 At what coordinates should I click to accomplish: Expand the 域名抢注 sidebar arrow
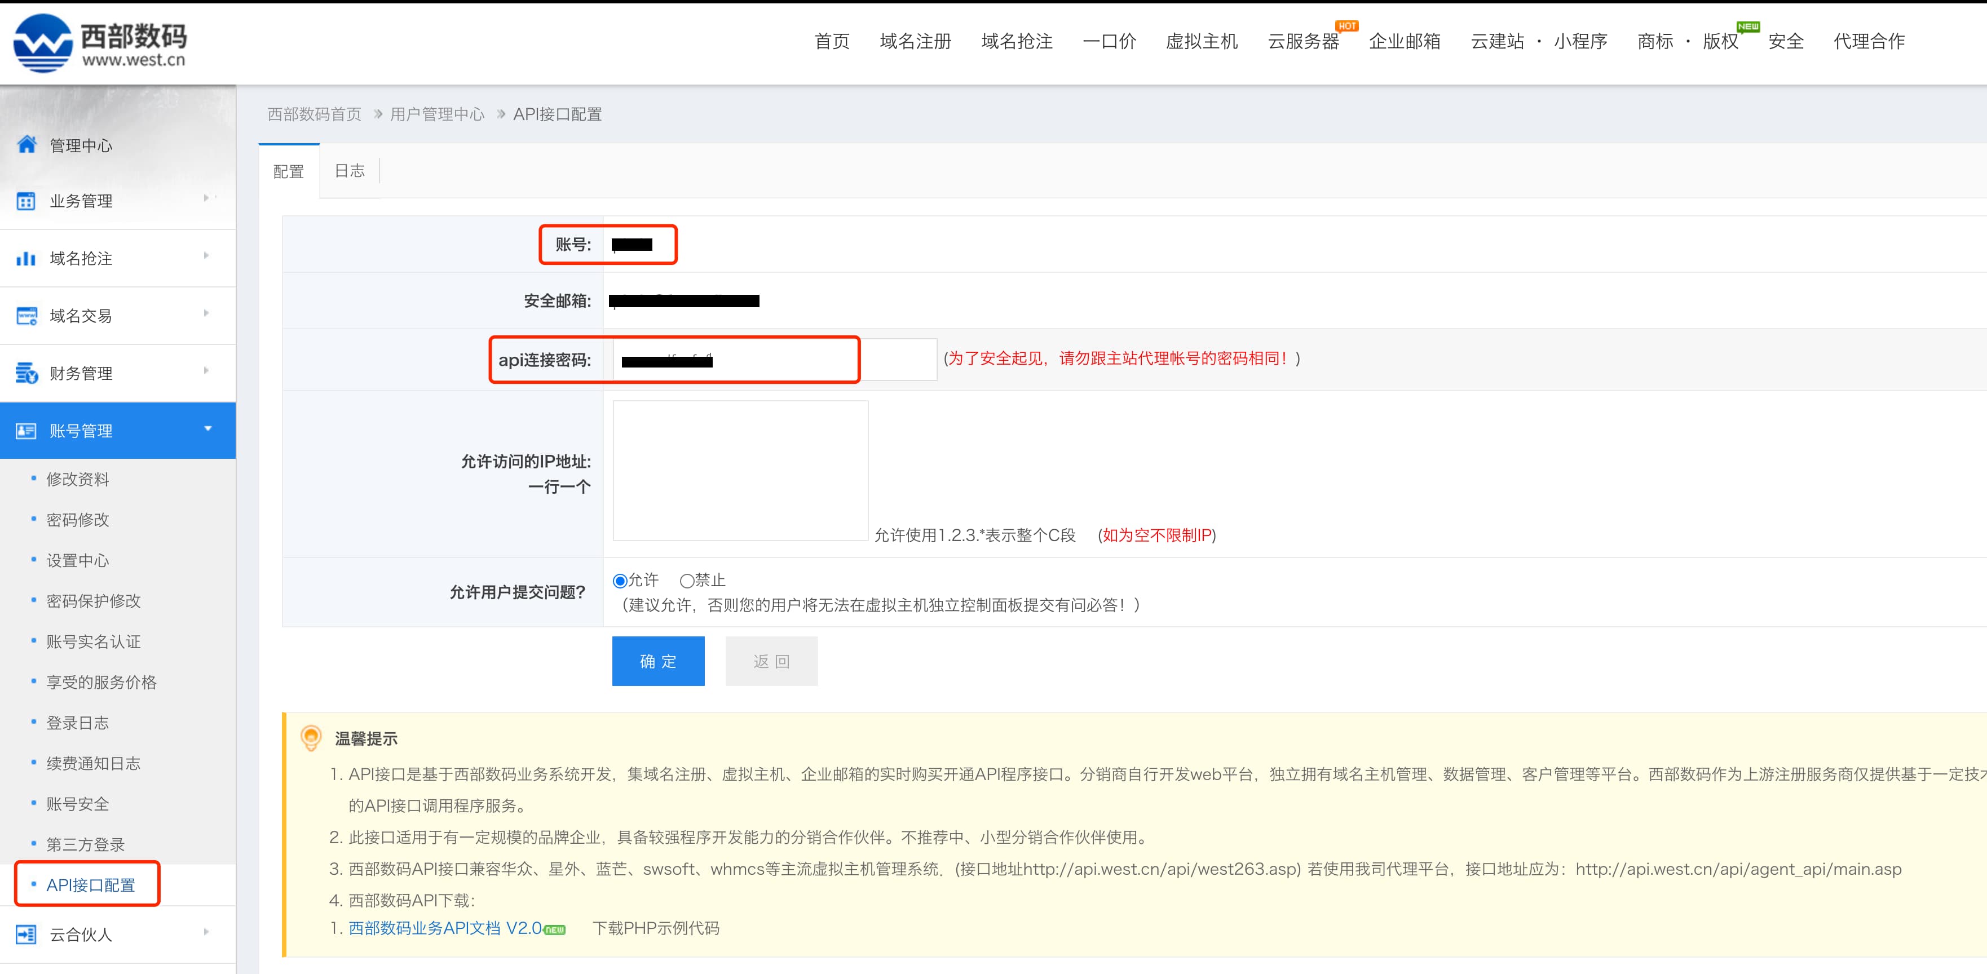tap(206, 255)
